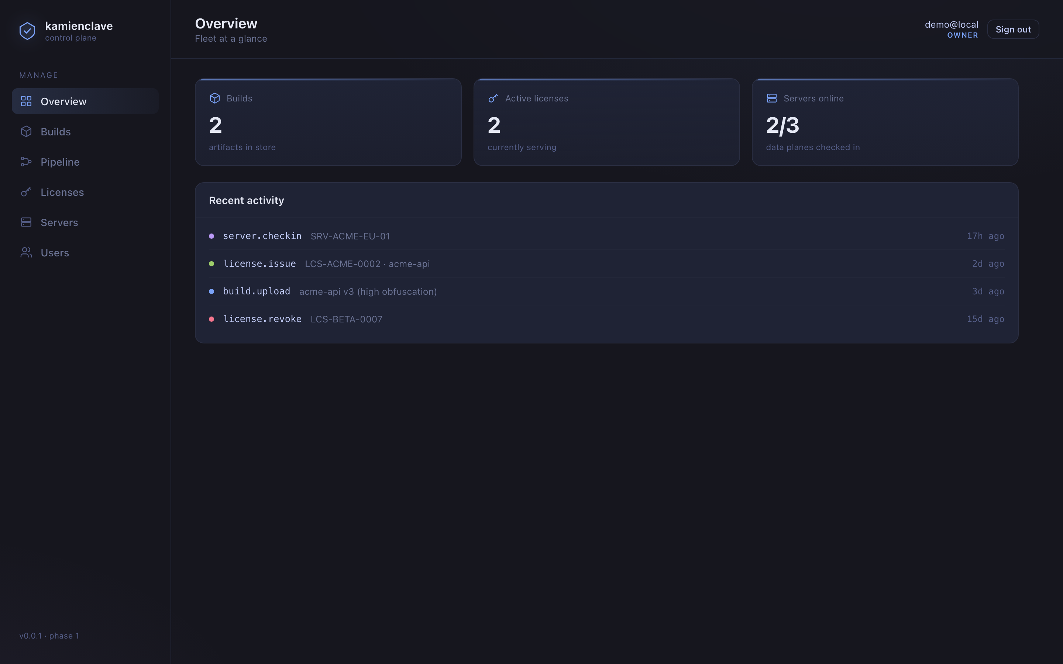Go to the Builds page
The image size is (1063, 664).
click(85, 131)
